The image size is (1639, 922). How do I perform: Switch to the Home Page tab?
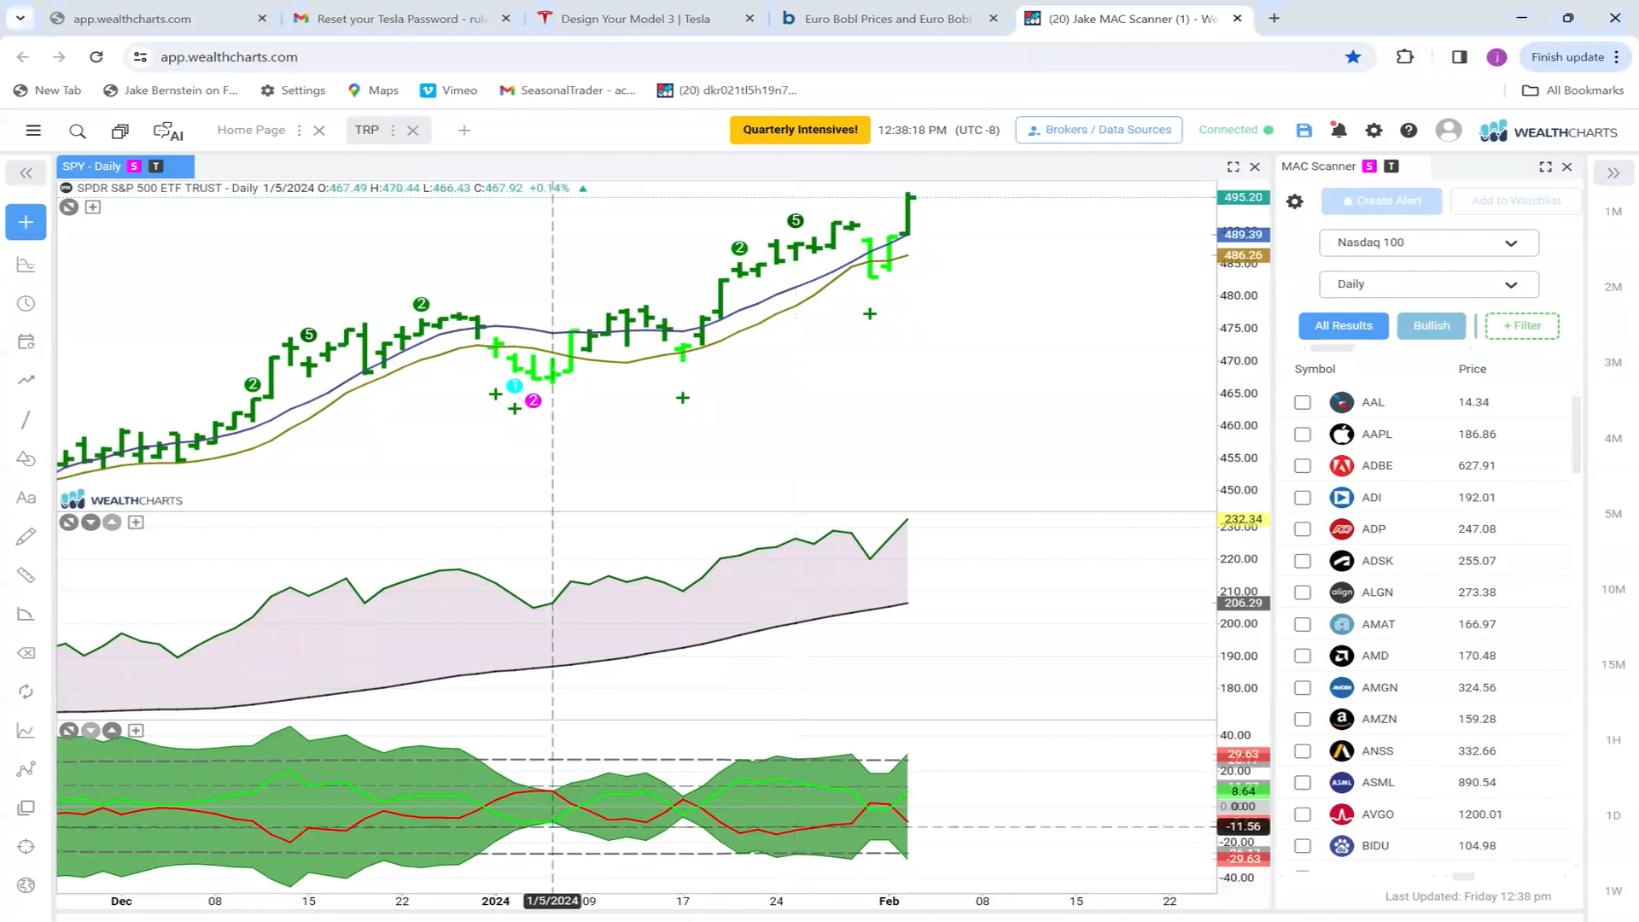pos(251,130)
